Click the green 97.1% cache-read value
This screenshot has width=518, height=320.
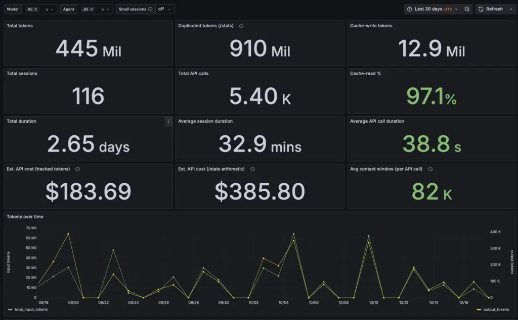[x=431, y=96]
